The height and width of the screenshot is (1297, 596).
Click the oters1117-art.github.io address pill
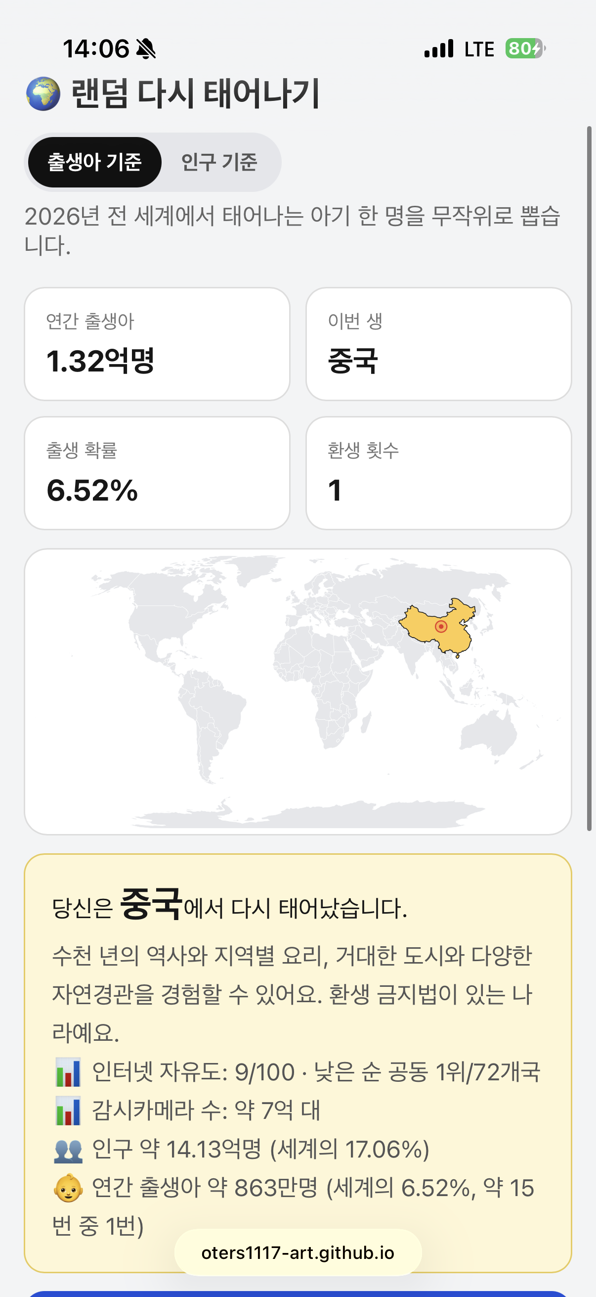298,1252
